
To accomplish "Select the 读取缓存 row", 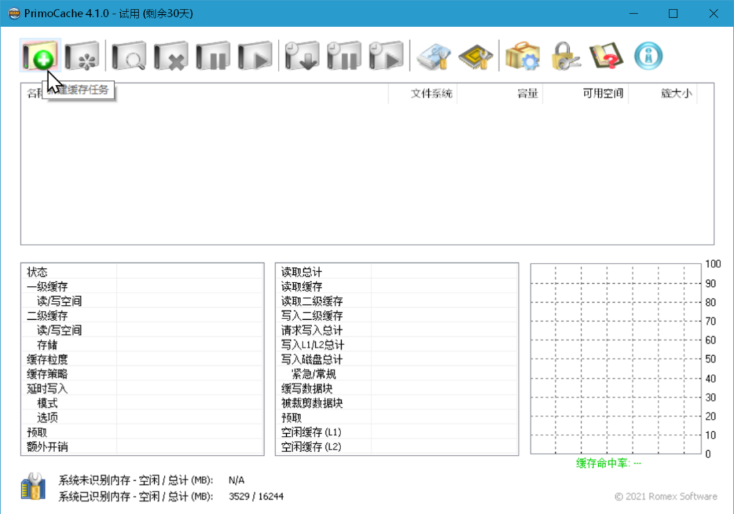I will [x=397, y=287].
